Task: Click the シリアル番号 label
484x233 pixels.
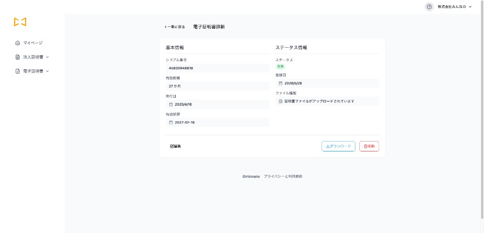Action: (176, 60)
